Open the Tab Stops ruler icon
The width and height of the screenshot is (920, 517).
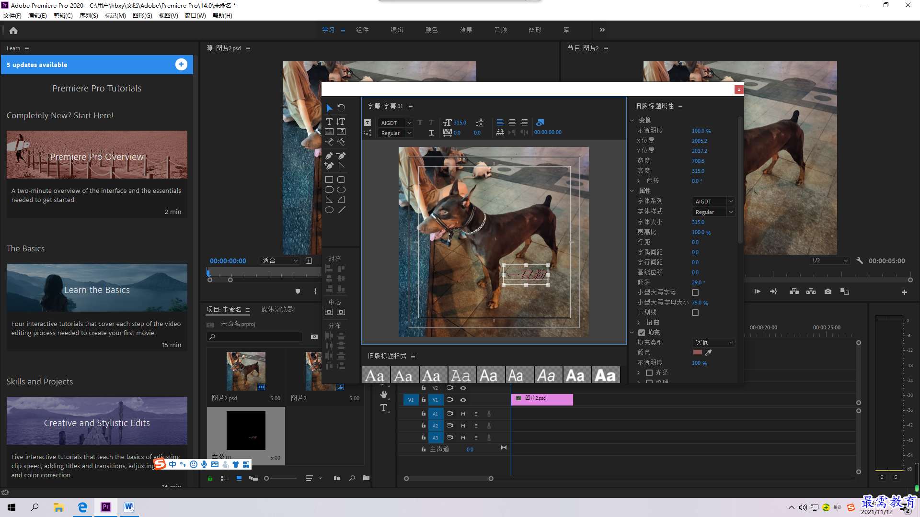coord(500,133)
